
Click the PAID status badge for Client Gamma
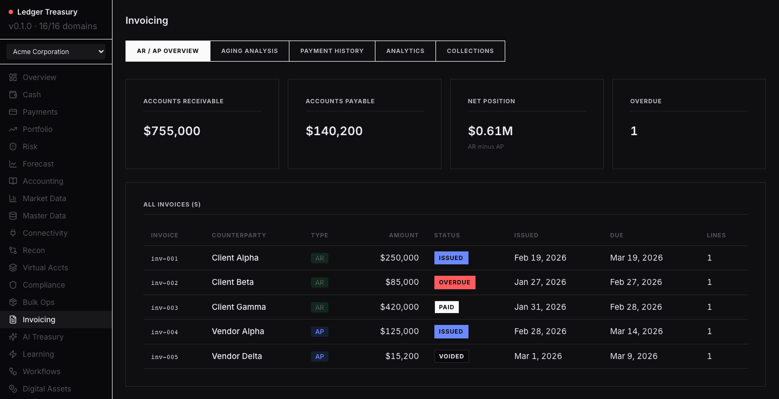446,307
